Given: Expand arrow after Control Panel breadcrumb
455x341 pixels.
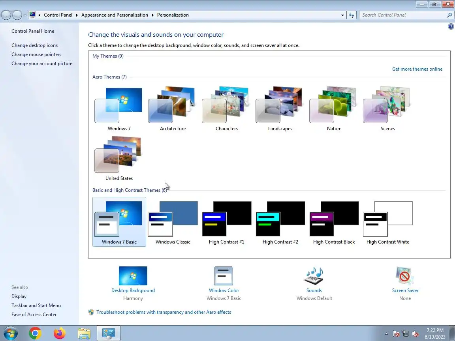Looking at the screenshot, I should pos(77,15).
